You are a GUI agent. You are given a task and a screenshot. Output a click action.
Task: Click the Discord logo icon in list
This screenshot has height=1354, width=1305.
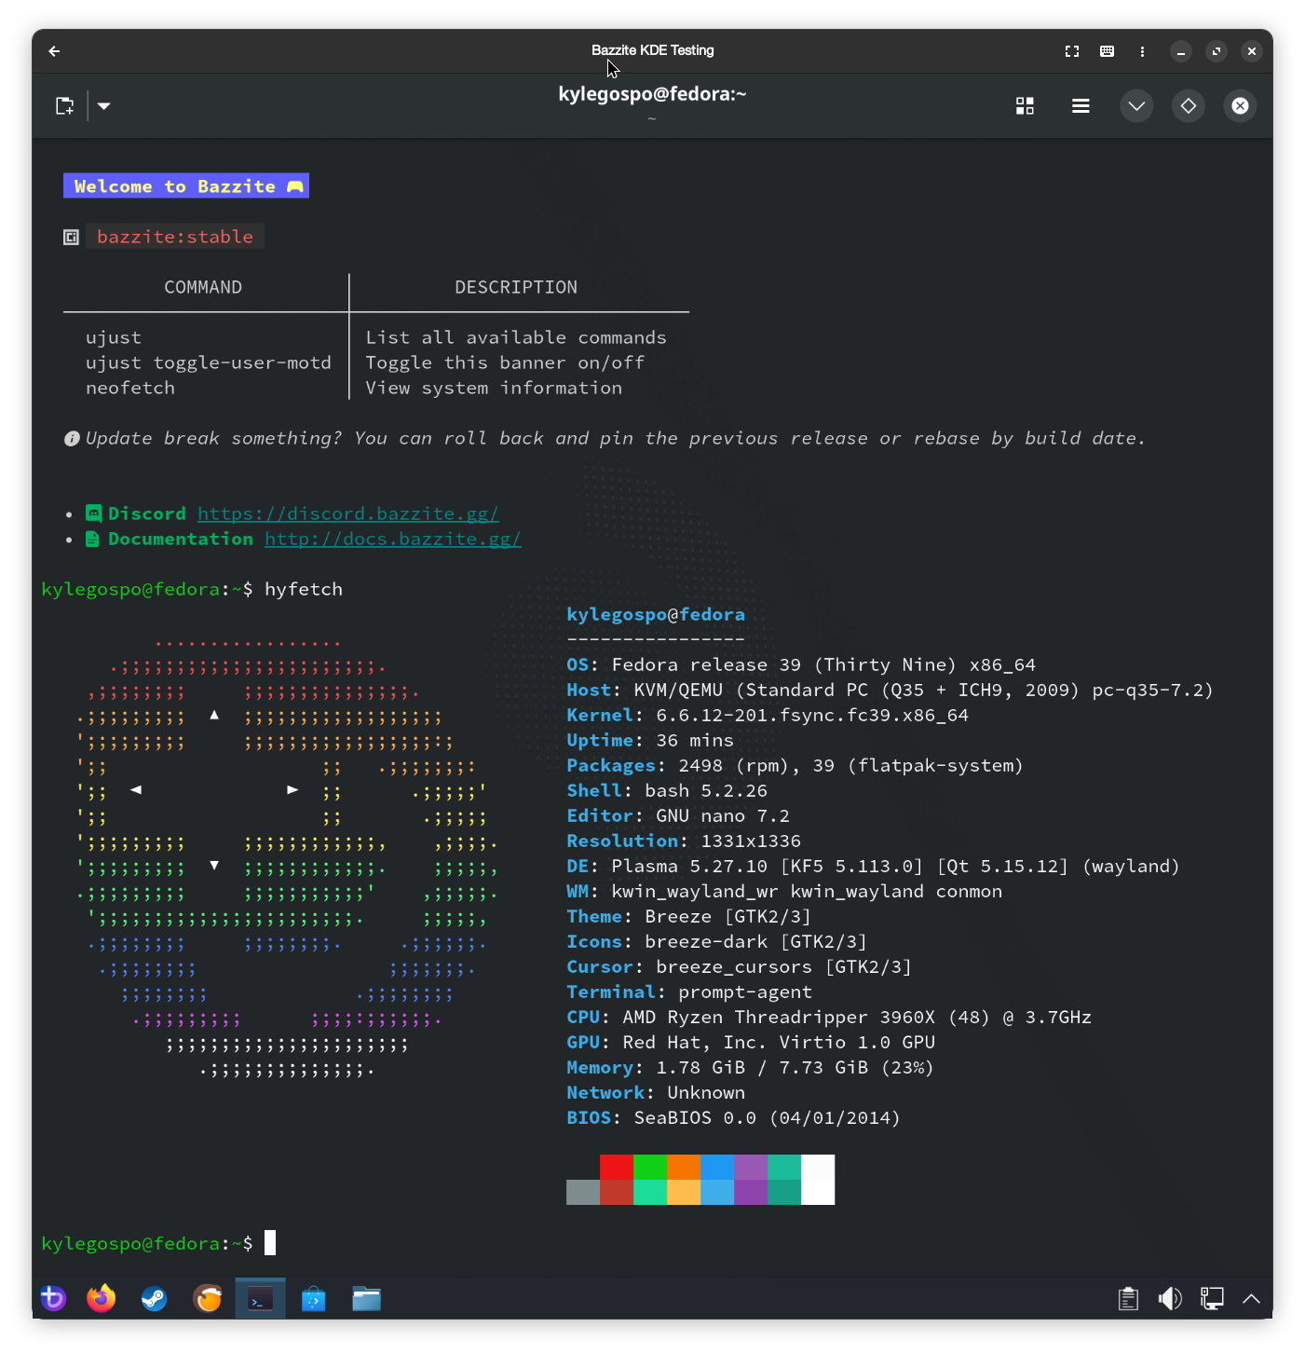[x=93, y=513]
